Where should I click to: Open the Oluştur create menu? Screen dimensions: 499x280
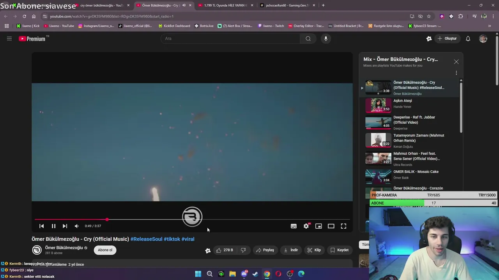[x=447, y=38]
